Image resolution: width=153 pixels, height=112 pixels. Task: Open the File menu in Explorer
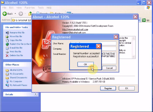(x=4, y=8)
